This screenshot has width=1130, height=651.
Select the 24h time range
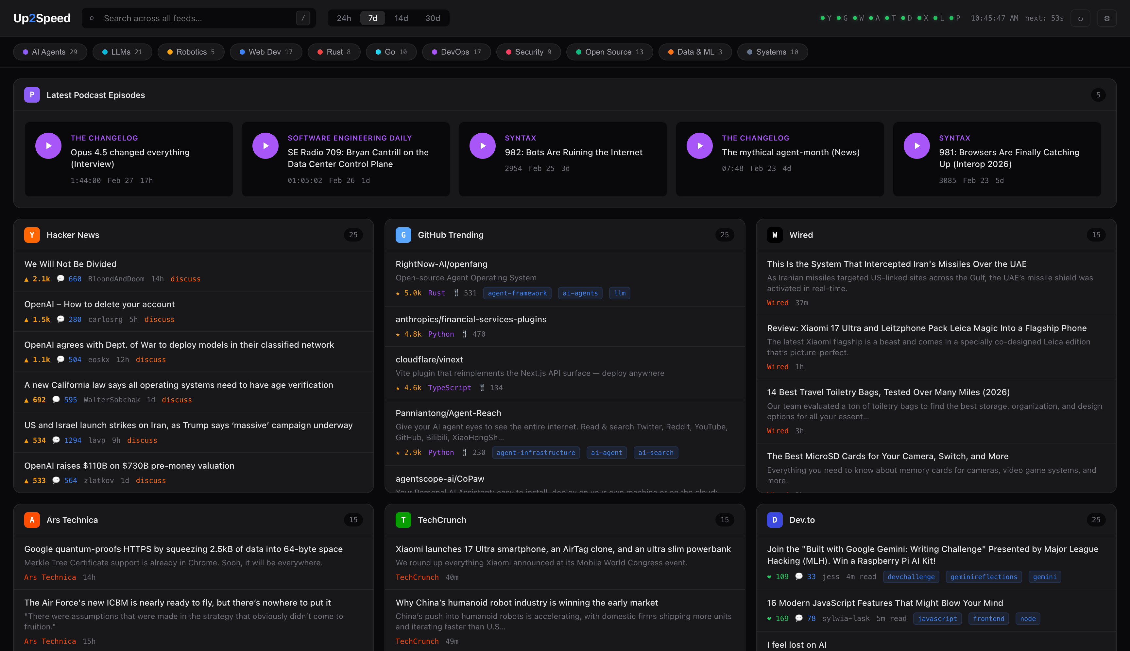[344, 18]
